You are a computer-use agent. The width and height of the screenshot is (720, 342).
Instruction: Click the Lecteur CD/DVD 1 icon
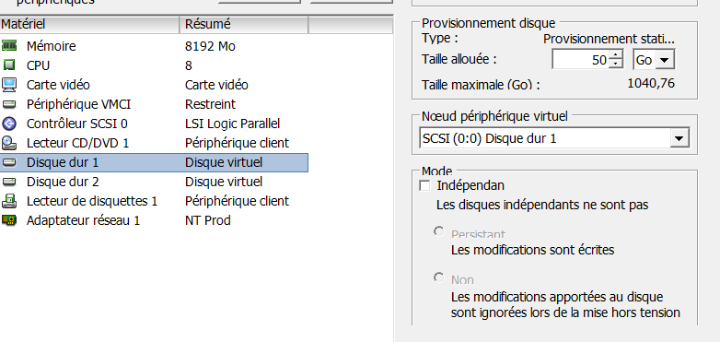[x=9, y=143]
